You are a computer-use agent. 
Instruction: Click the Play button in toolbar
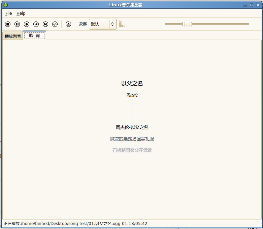click(x=27, y=24)
